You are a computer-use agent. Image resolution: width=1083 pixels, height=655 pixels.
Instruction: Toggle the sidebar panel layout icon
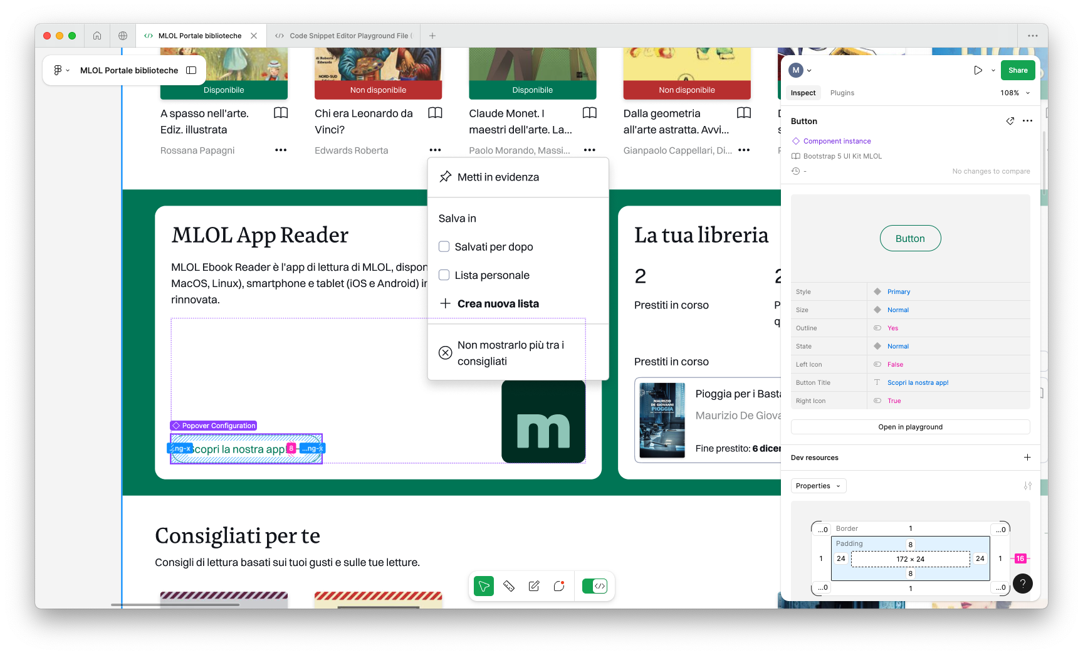[192, 70]
